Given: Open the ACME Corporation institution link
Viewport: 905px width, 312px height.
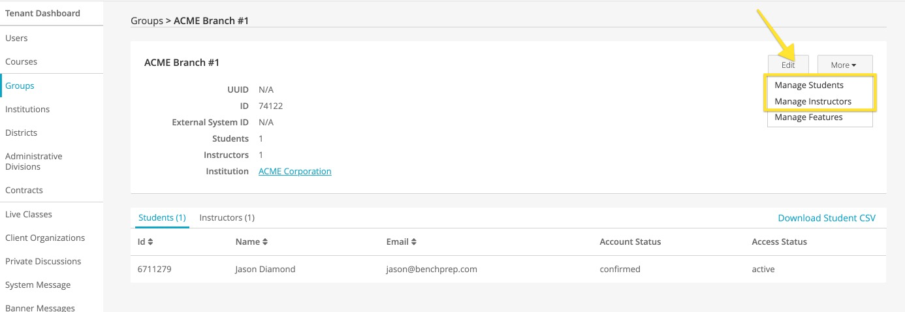Looking at the screenshot, I should pos(294,172).
